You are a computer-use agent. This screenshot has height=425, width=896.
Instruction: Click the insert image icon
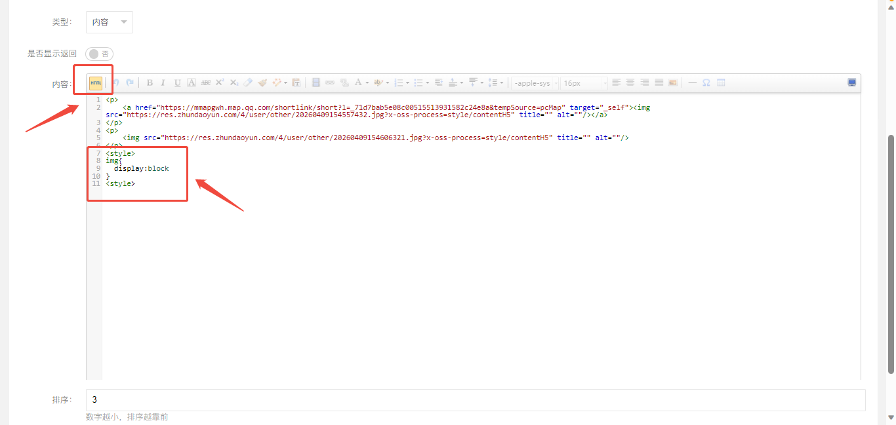tap(672, 83)
